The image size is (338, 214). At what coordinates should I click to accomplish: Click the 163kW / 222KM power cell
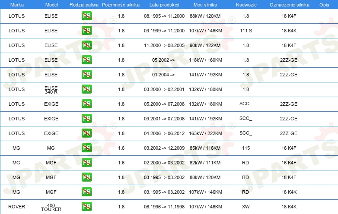pyautogui.click(x=205, y=133)
